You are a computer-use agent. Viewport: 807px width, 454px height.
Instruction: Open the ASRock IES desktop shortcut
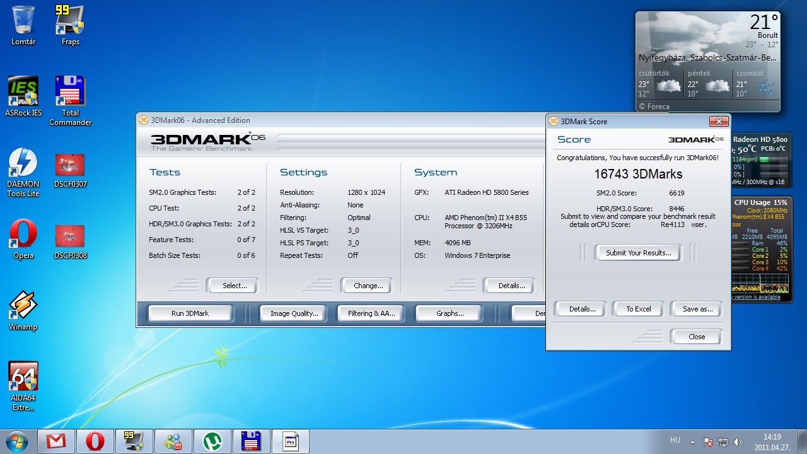[x=23, y=96]
